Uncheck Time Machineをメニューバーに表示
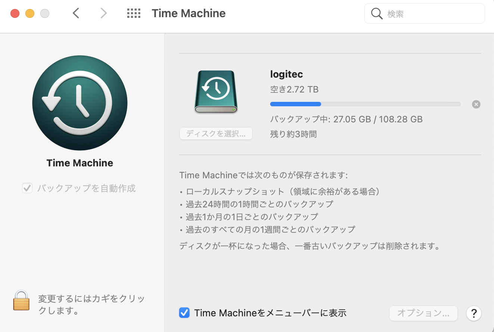494x332 pixels. pos(184,313)
